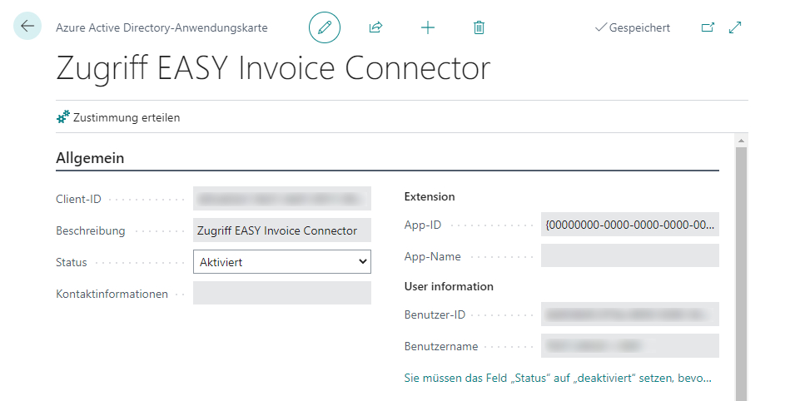
Task: Click the Client-ID field
Action: click(x=282, y=199)
